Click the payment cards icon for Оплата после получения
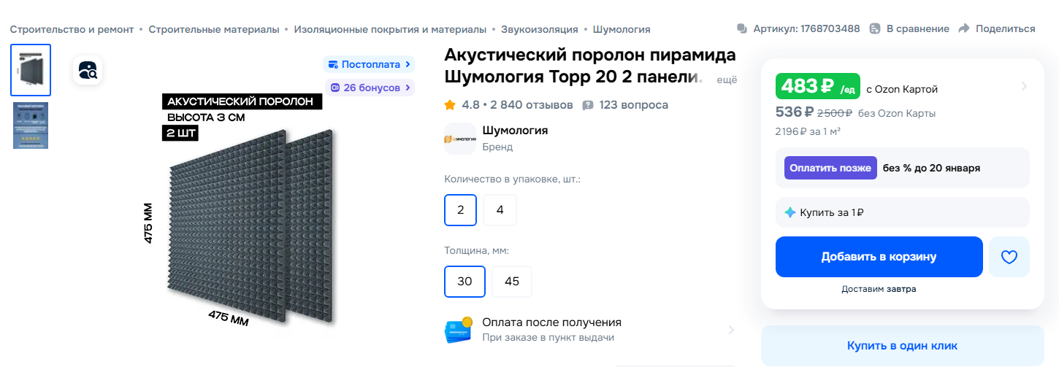The image size is (1059, 367). 459,329
